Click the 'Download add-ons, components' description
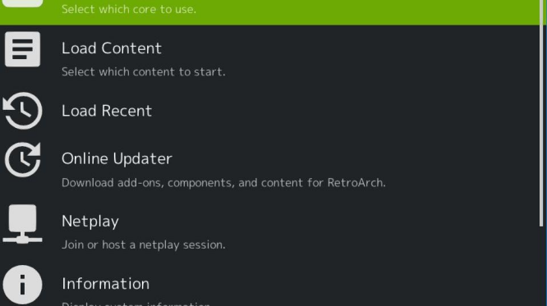 (x=223, y=183)
